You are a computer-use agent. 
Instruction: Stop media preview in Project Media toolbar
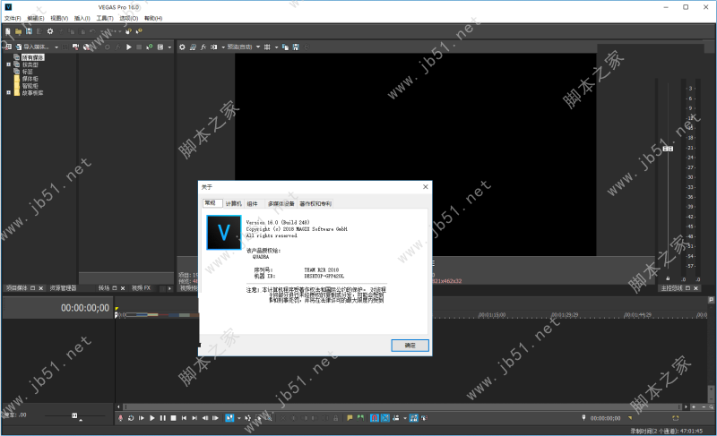coord(139,47)
